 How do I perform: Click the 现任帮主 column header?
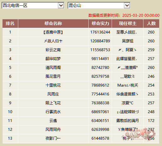point(127,23)
